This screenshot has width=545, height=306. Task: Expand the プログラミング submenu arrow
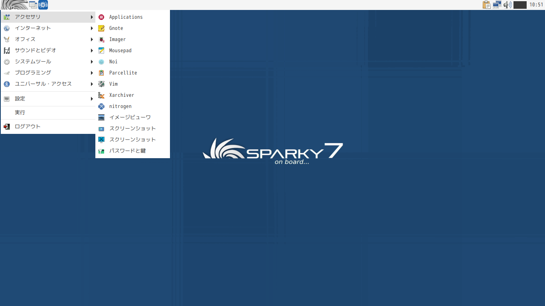coord(92,73)
